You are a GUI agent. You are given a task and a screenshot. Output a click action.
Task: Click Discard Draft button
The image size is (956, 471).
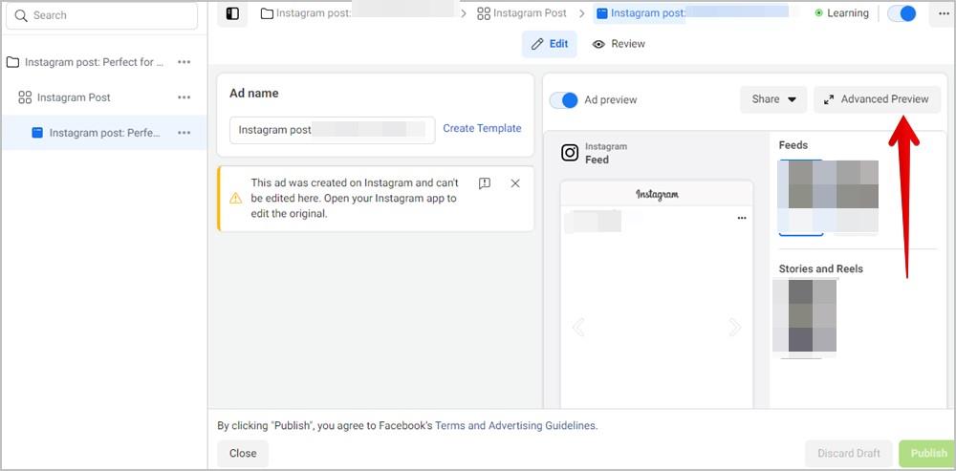pos(849,454)
